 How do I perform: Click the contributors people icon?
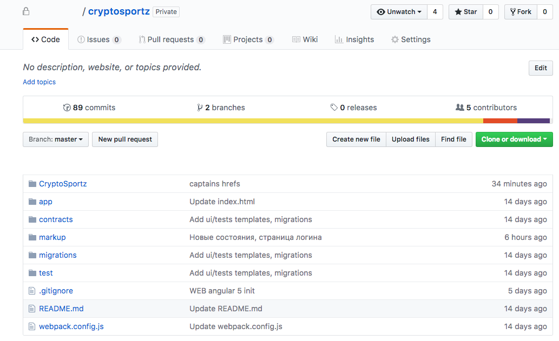coord(460,108)
